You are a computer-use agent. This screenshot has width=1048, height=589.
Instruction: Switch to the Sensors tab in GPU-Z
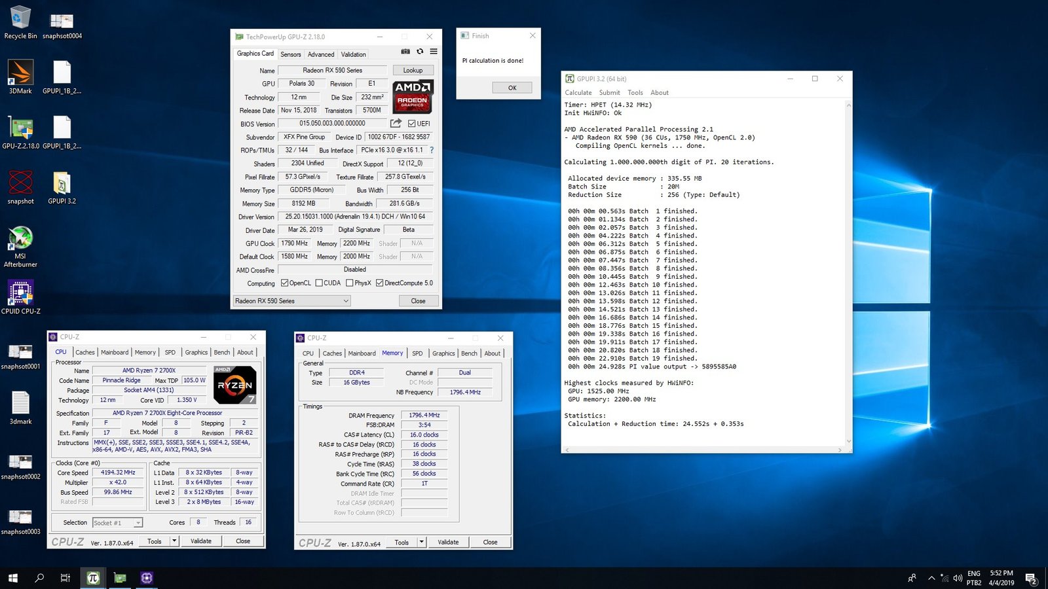291,54
